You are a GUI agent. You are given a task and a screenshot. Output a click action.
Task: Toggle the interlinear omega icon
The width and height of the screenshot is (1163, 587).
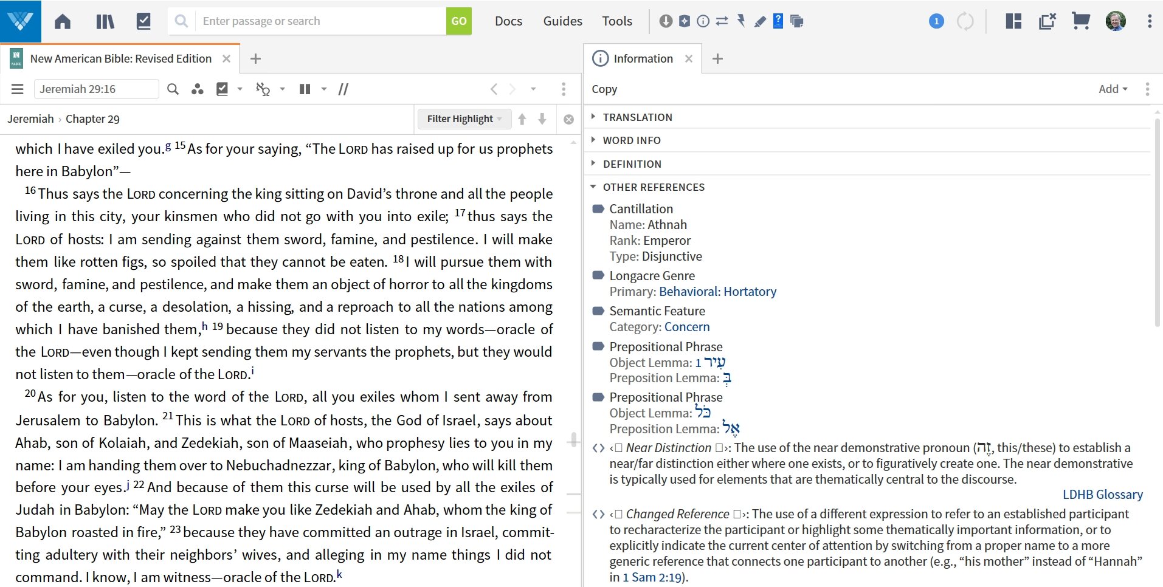point(263,89)
